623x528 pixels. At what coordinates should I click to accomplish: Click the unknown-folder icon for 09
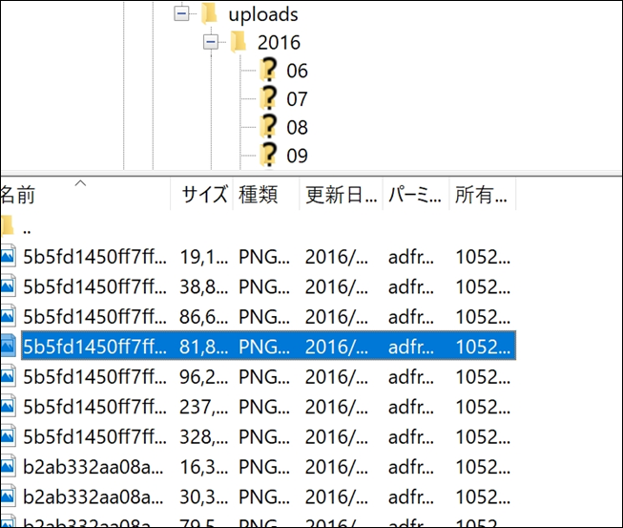[269, 155]
